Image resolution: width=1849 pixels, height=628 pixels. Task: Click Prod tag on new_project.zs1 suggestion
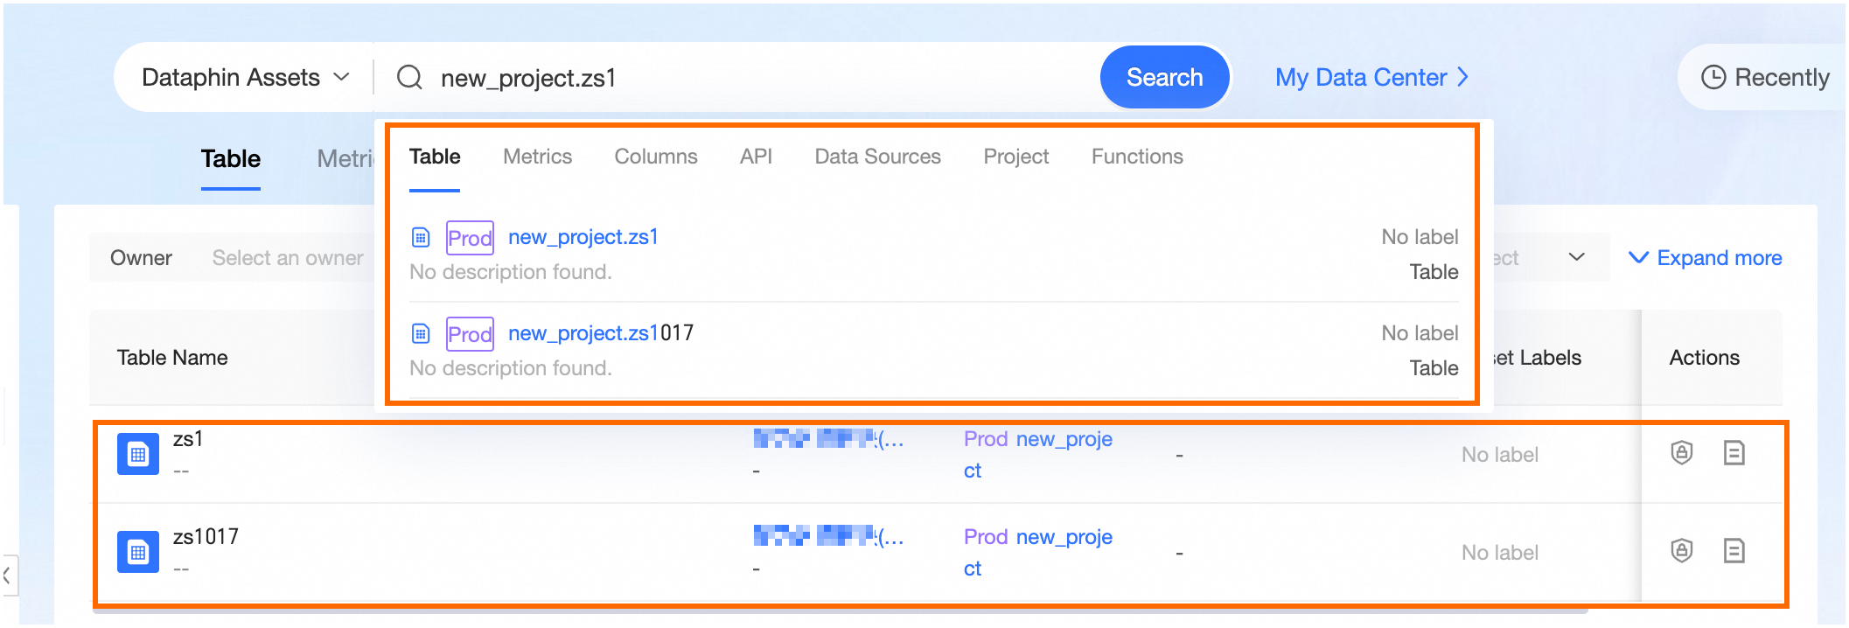pyautogui.click(x=470, y=238)
